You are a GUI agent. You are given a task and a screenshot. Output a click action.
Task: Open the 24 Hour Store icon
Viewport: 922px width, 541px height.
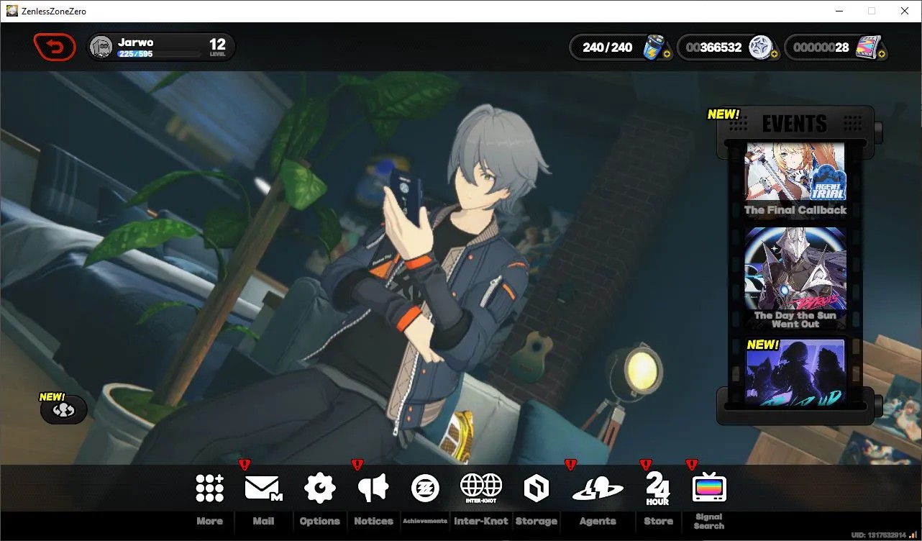coord(657,488)
